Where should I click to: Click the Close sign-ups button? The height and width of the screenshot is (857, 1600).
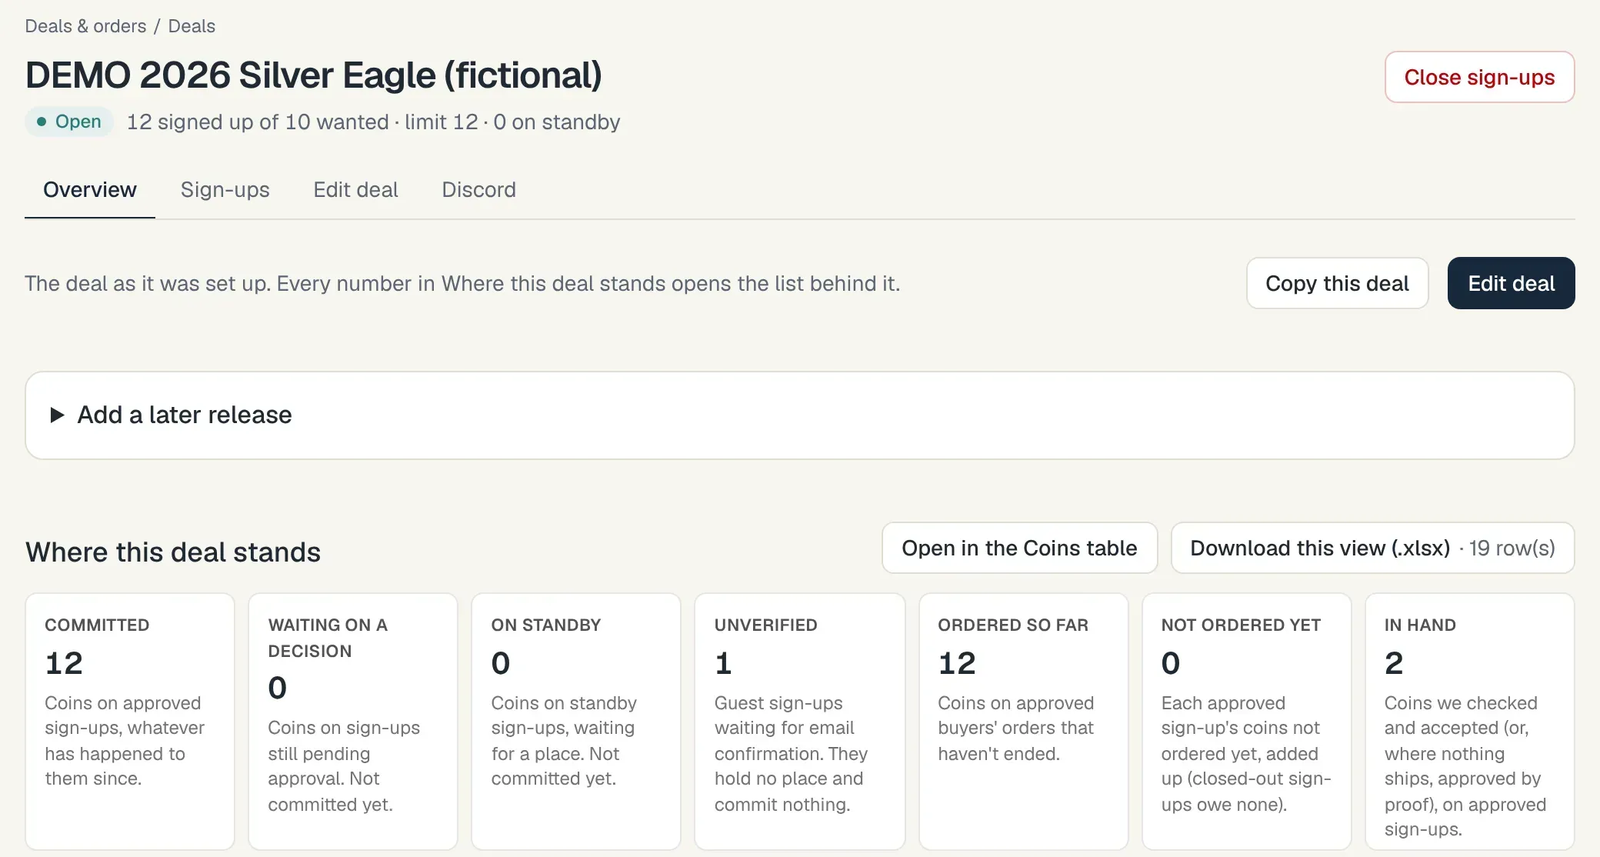tap(1479, 77)
